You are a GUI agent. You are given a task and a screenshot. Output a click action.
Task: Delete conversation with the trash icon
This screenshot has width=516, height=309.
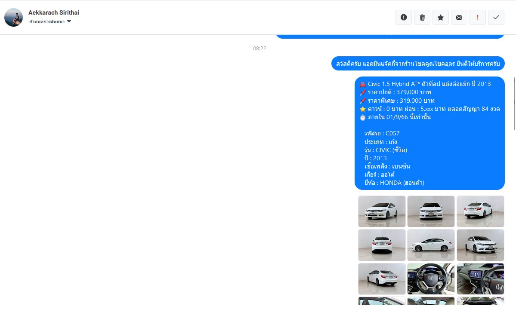[422, 18]
